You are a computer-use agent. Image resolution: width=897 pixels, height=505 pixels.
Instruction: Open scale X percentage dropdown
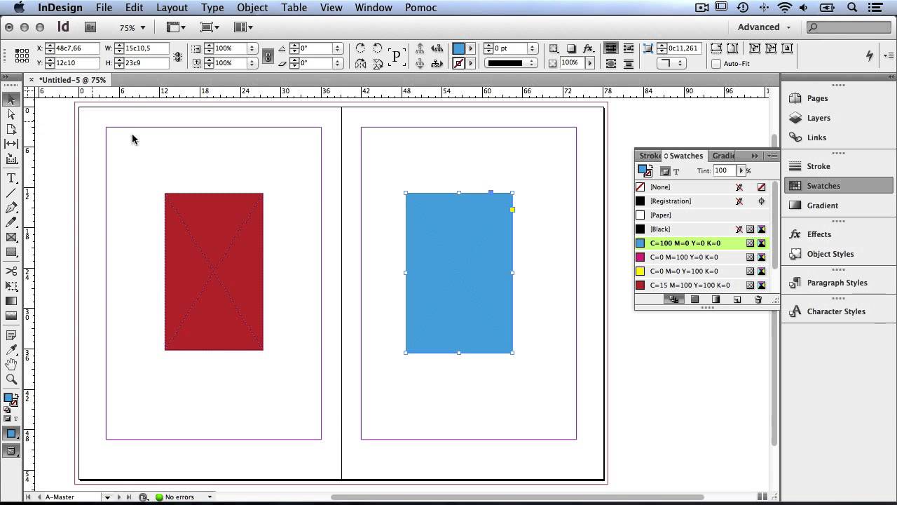[x=251, y=48]
